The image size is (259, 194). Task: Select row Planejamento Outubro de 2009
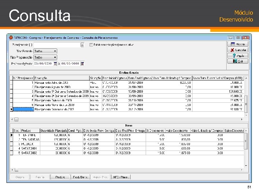(127, 101)
